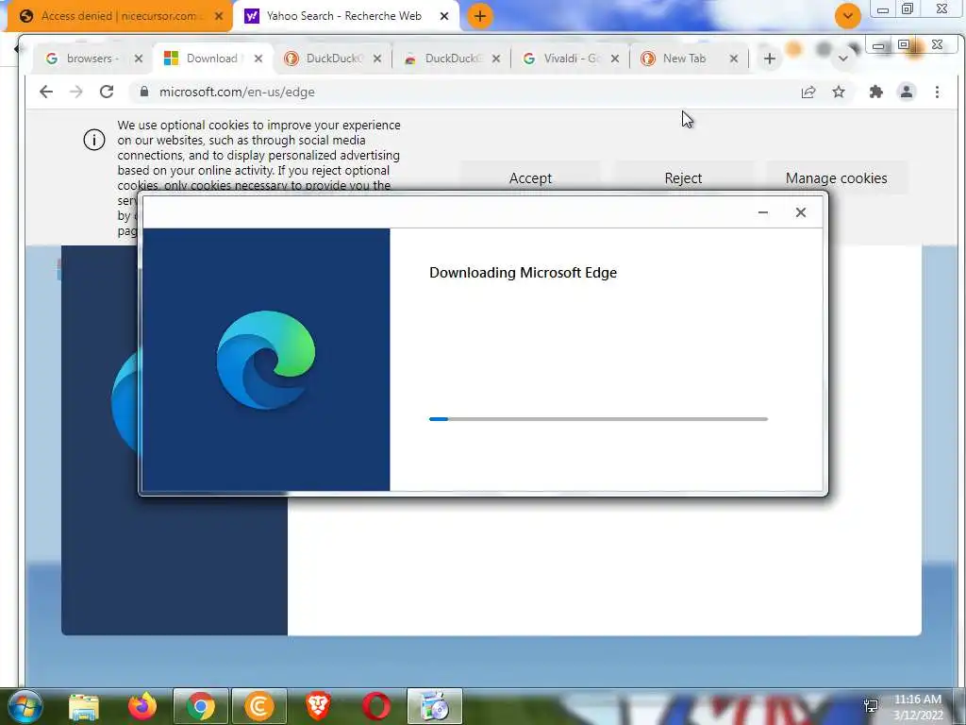Screen dimensions: 966x725
Task: Accept optional cookies
Action: coord(530,178)
